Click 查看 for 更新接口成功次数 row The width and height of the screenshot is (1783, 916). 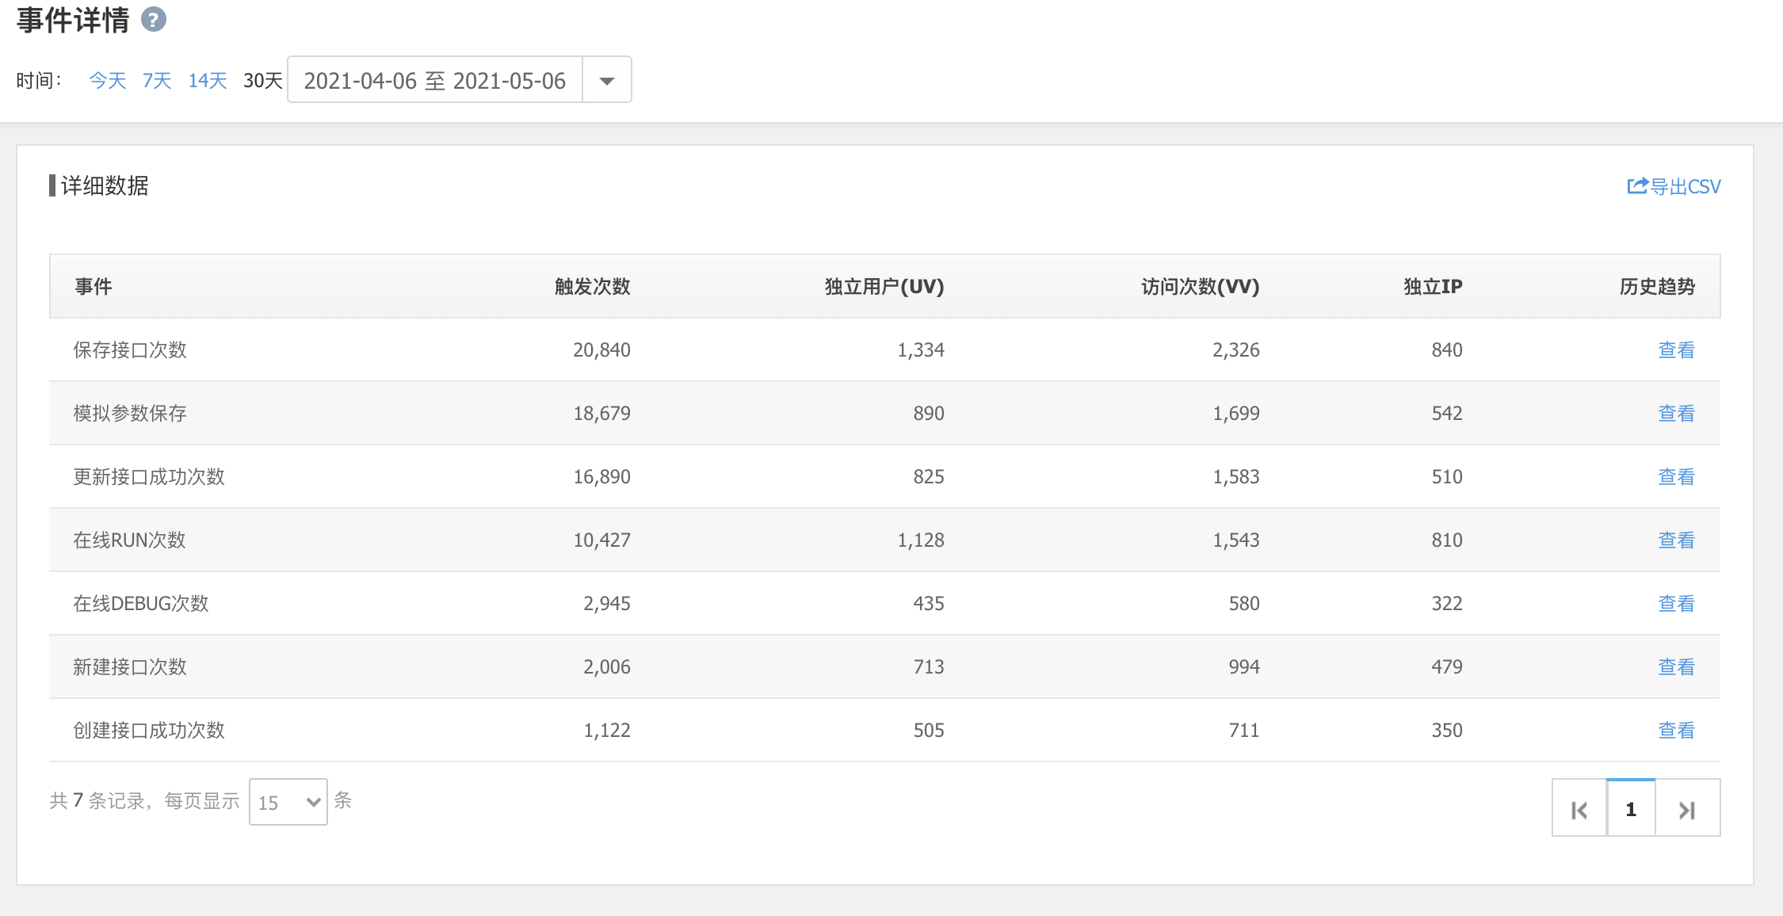[1676, 476]
